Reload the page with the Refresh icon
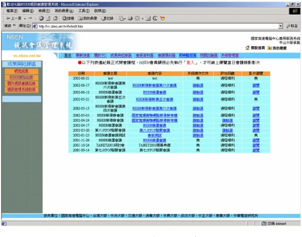This screenshot has height=237, width=302. coord(48,18)
